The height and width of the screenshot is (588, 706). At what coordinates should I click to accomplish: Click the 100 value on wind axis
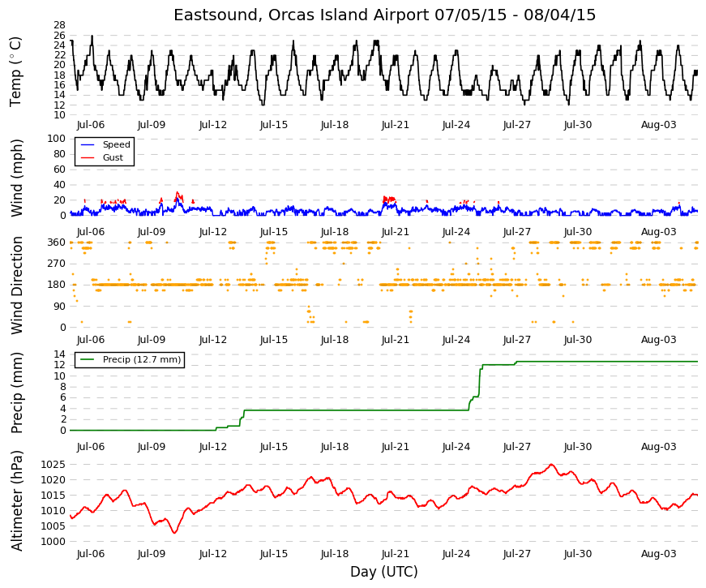click(x=57, y=139)
